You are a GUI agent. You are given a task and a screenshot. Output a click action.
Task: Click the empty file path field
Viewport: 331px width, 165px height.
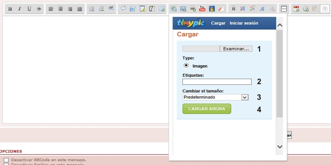point(201,49)
